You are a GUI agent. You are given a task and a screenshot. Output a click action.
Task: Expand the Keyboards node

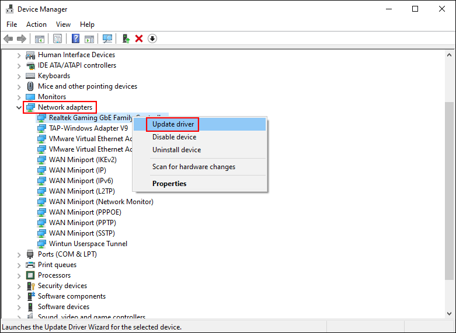[x=19, y=76]
